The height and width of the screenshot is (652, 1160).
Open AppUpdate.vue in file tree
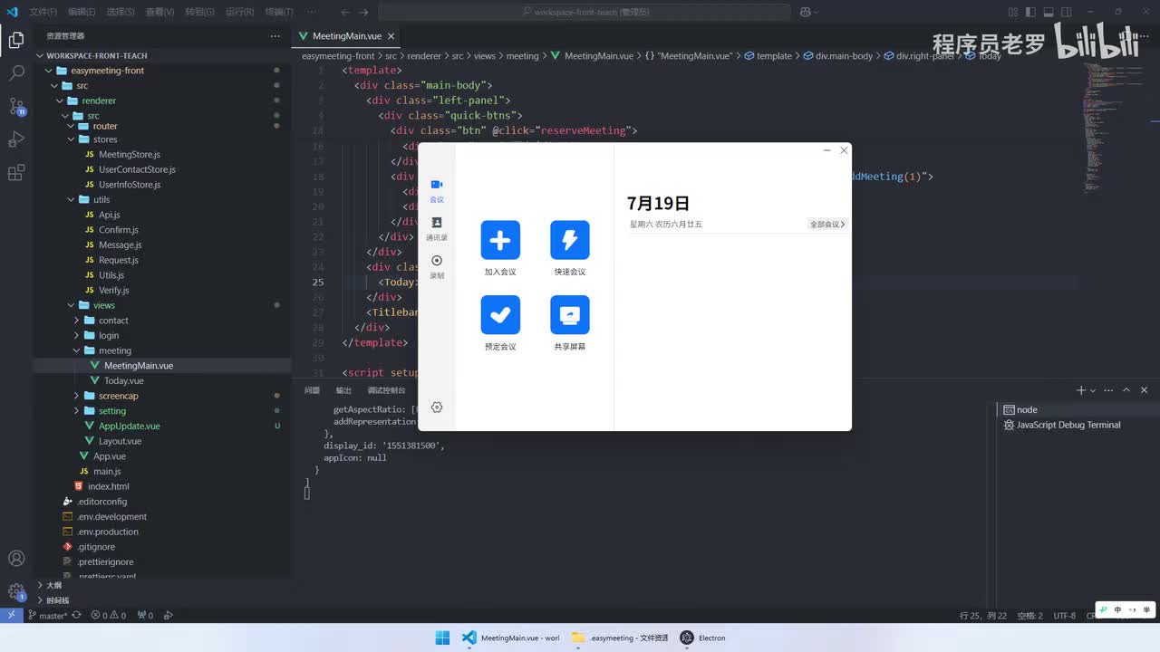click(129, 427)
